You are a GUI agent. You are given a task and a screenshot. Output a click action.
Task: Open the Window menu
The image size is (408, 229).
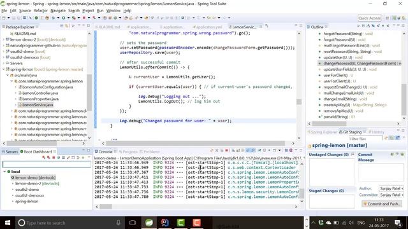[x=113, y=11]
